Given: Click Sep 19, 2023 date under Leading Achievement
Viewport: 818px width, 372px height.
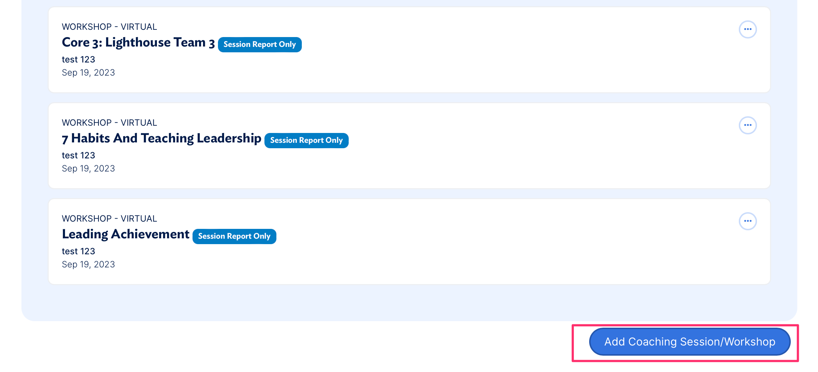Looking at the screenshot, I should pyautogui.click(x=88, y=264).
